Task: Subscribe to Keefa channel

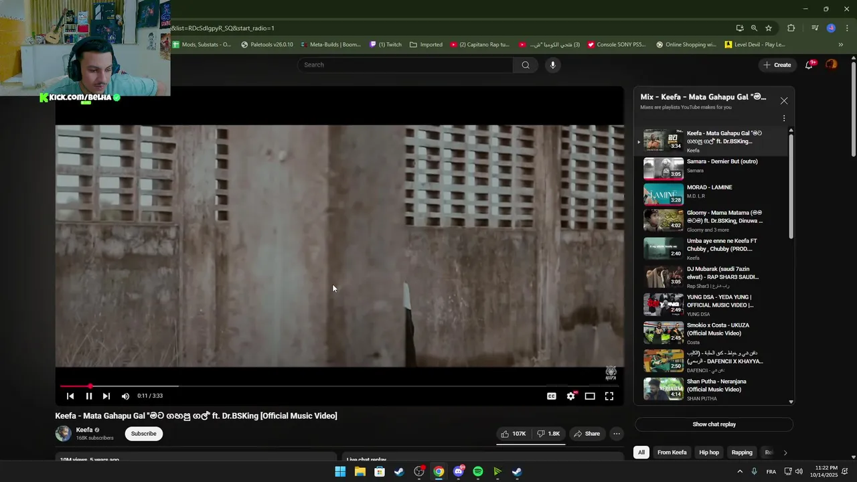Action: coord(143,434)
